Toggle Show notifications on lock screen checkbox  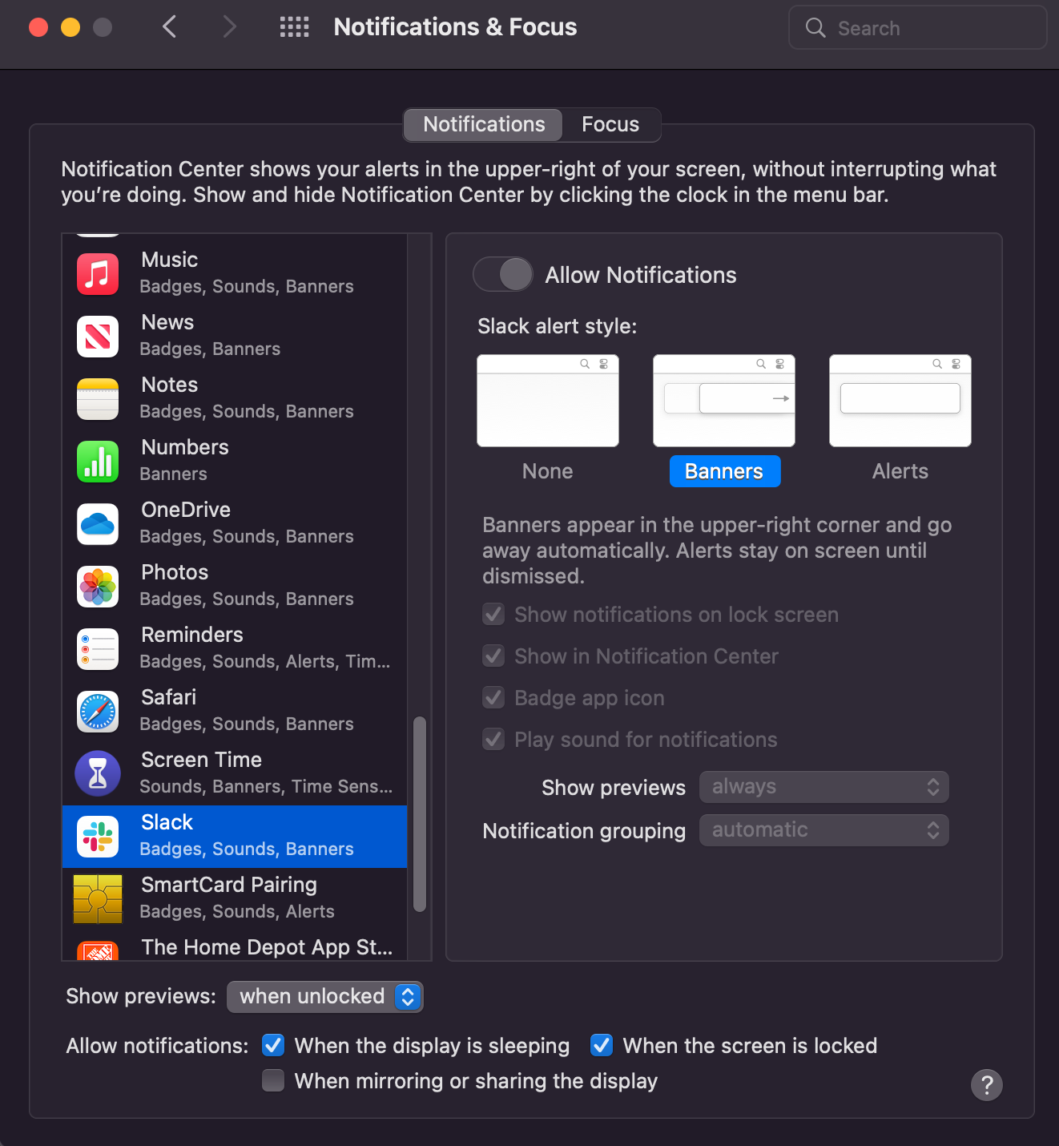[493, 615]
